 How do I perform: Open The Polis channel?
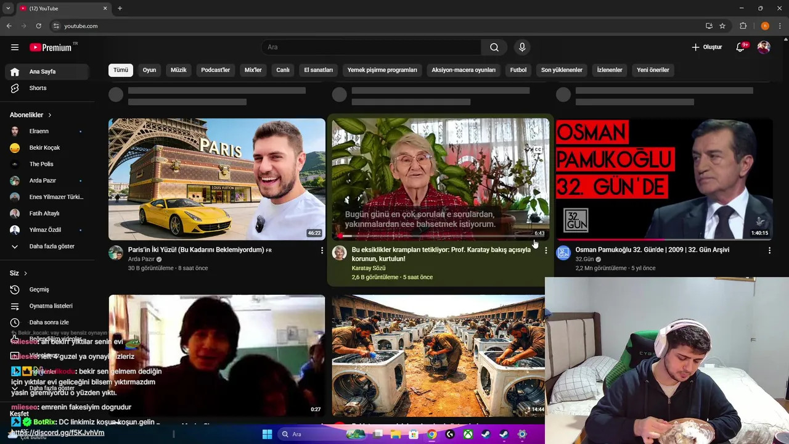[x=47, y=164]
